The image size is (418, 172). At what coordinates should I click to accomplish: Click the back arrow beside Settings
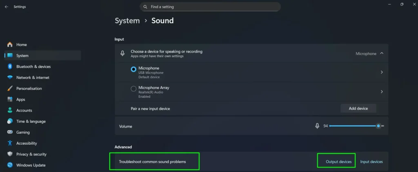point(7,7)
